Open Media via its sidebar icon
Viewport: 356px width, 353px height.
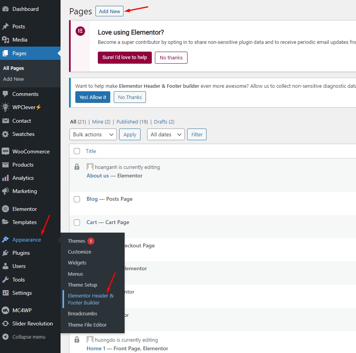point(5,40)
